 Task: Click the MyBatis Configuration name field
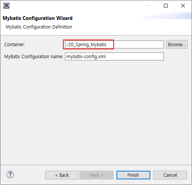(114, 57)
